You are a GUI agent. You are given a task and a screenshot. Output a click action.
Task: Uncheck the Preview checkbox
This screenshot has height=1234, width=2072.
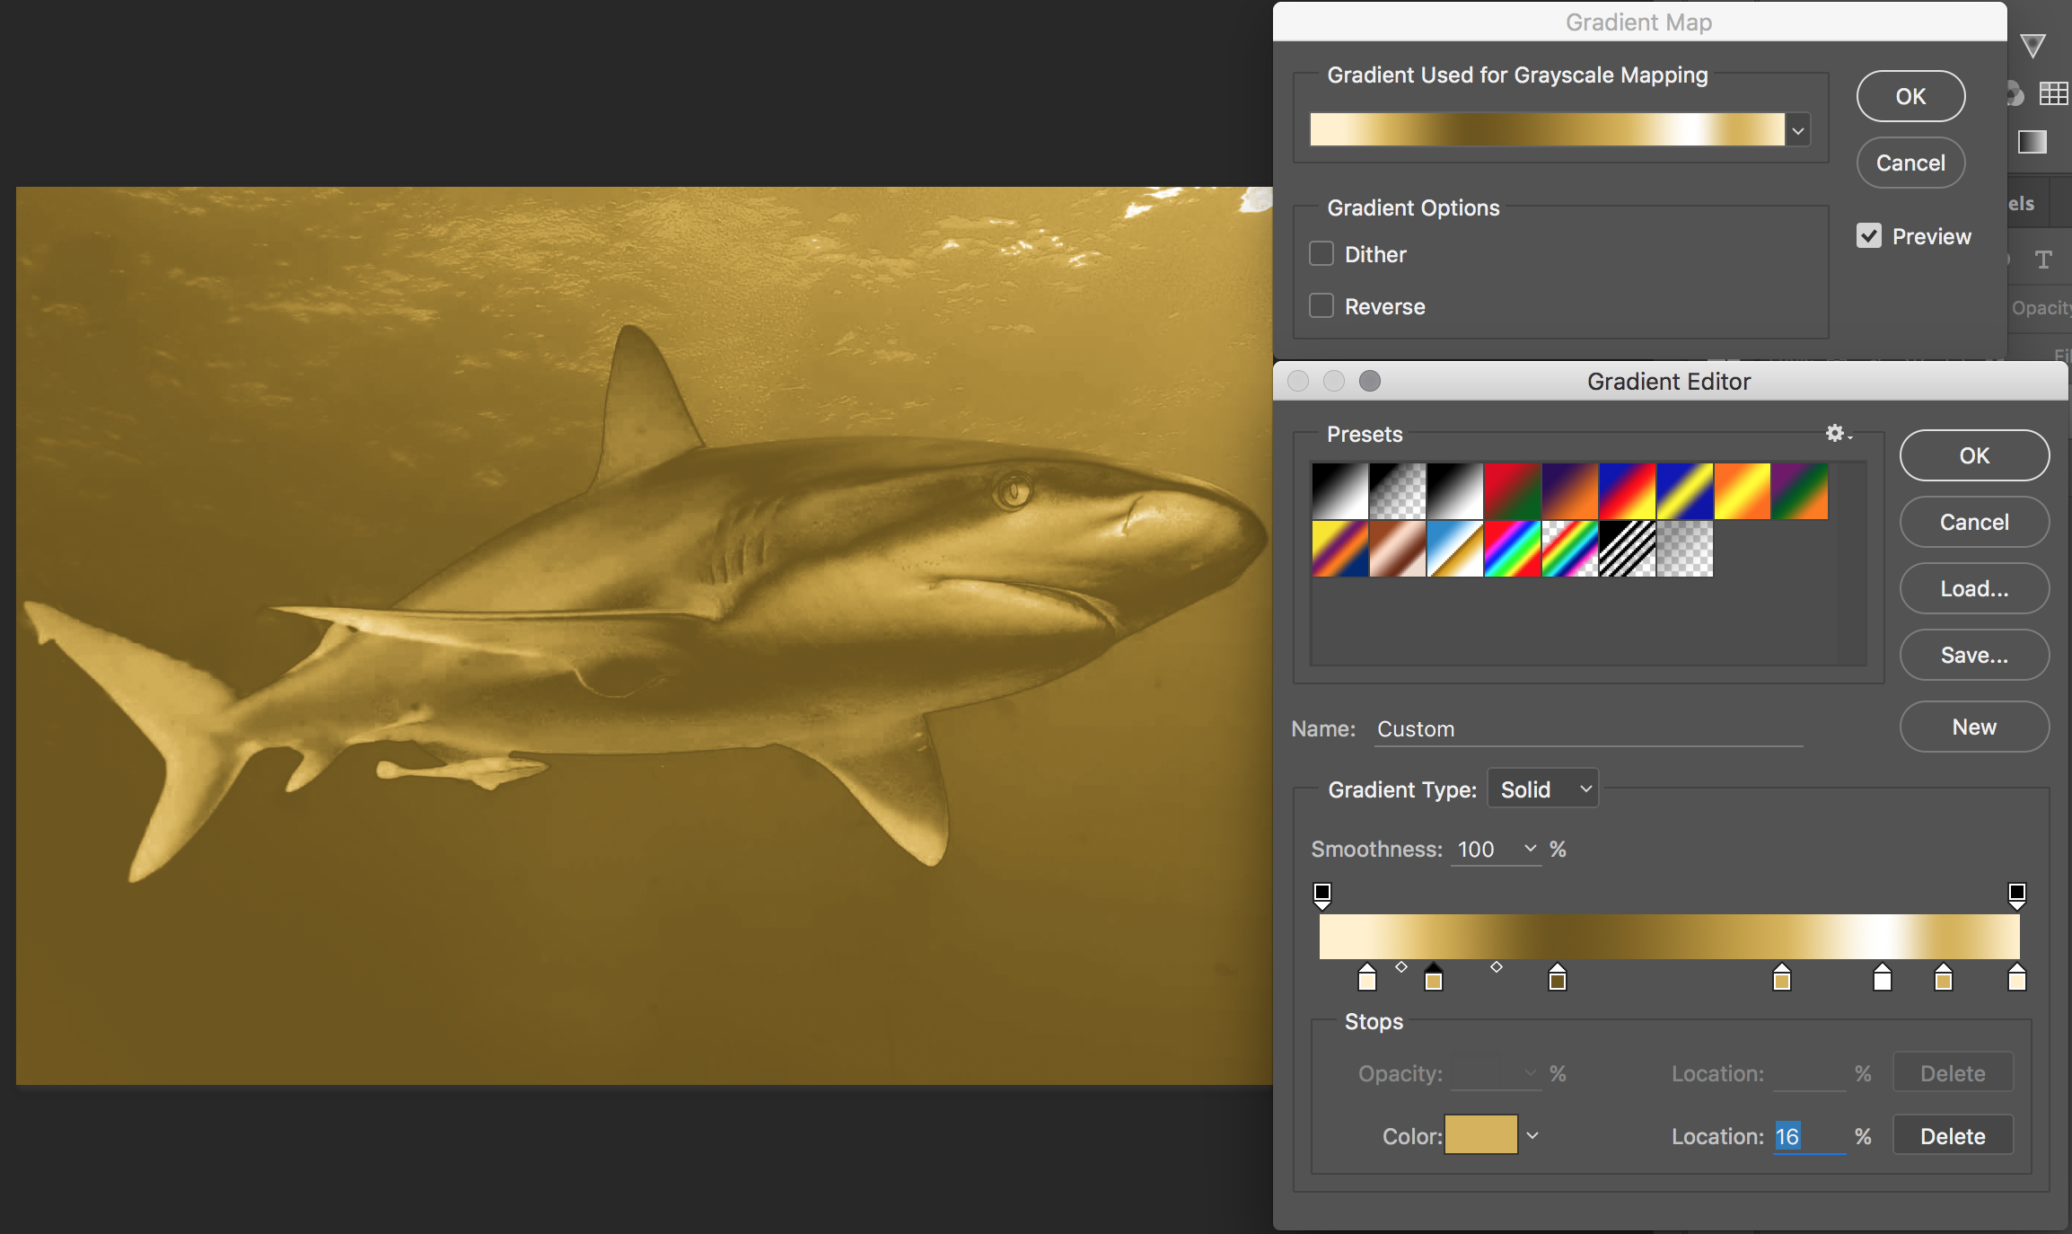coord(1869,236)
